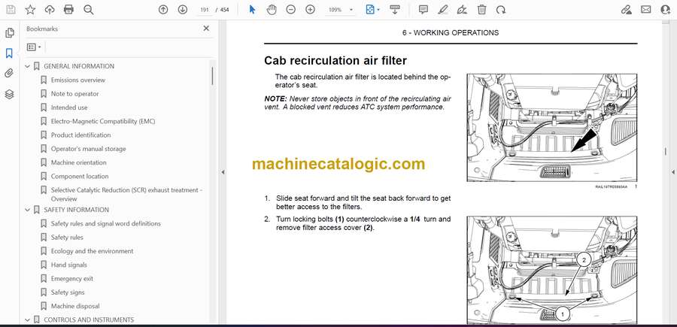This screenshot has width=677, height=327.
Task: Send file by email envelope icon
Action: tap(646, 10)
